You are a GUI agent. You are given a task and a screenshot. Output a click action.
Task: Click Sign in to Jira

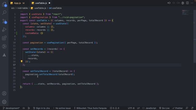click(41, 108)
